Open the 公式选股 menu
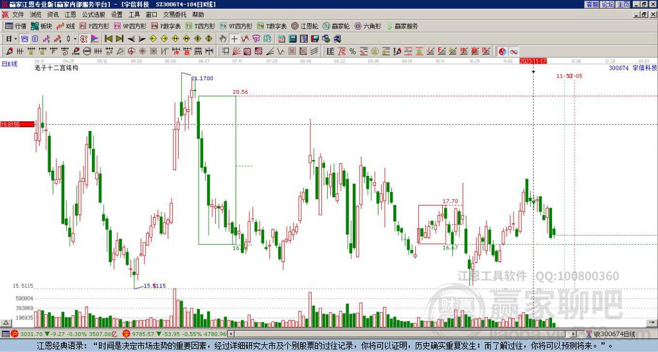658x352 pixels. pyautogui.click(x=94, y=15)
